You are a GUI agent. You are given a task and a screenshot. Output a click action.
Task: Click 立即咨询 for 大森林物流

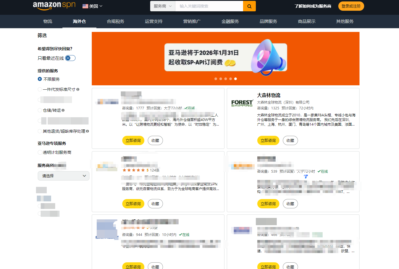pyautogui.click(x=268, y=140)
